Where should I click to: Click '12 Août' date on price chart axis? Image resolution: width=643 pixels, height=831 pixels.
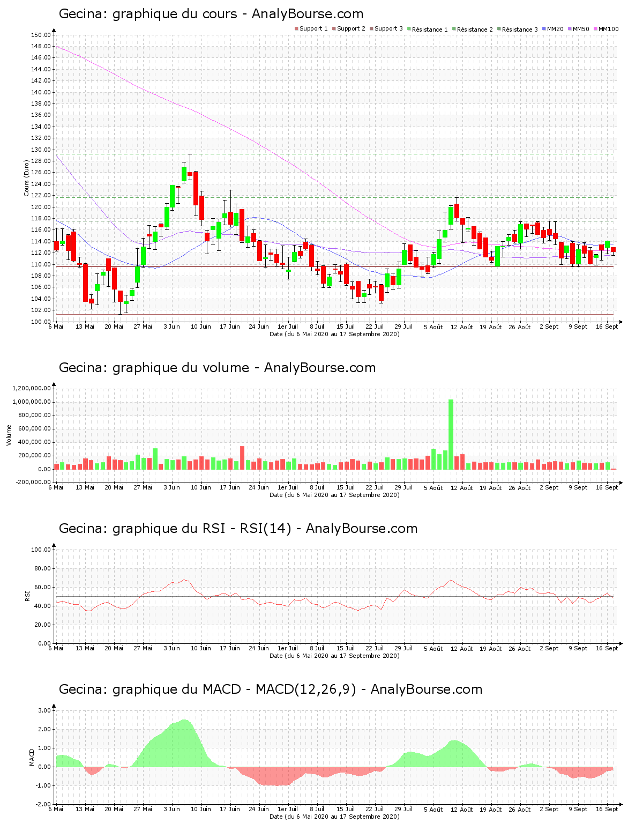pos(462,327)
